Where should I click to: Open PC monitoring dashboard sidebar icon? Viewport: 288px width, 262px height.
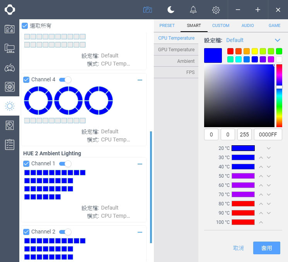coord(10,29)
